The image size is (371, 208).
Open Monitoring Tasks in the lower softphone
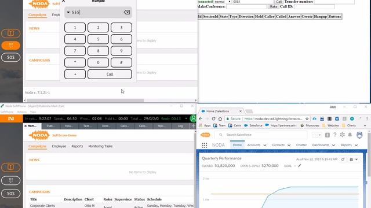pyautogui.click(x=100, y=146)
